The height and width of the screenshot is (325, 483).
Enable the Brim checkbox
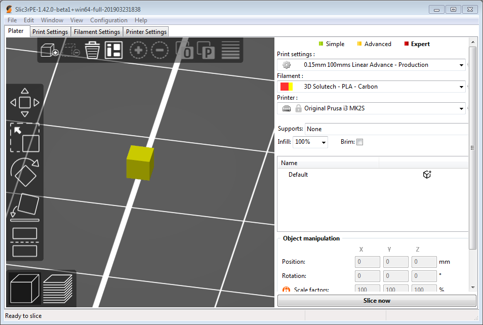359,142
